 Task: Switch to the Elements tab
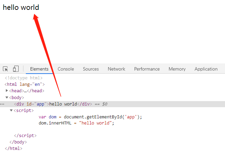click(x=39, y=69)
